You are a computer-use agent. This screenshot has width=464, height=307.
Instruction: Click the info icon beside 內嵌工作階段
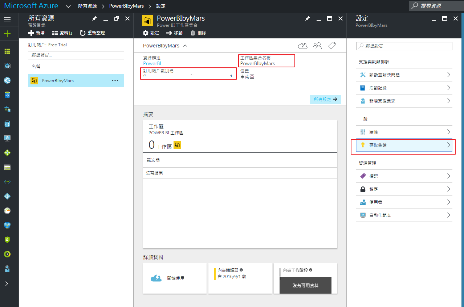pyautogui.click(x=311, y=270)
